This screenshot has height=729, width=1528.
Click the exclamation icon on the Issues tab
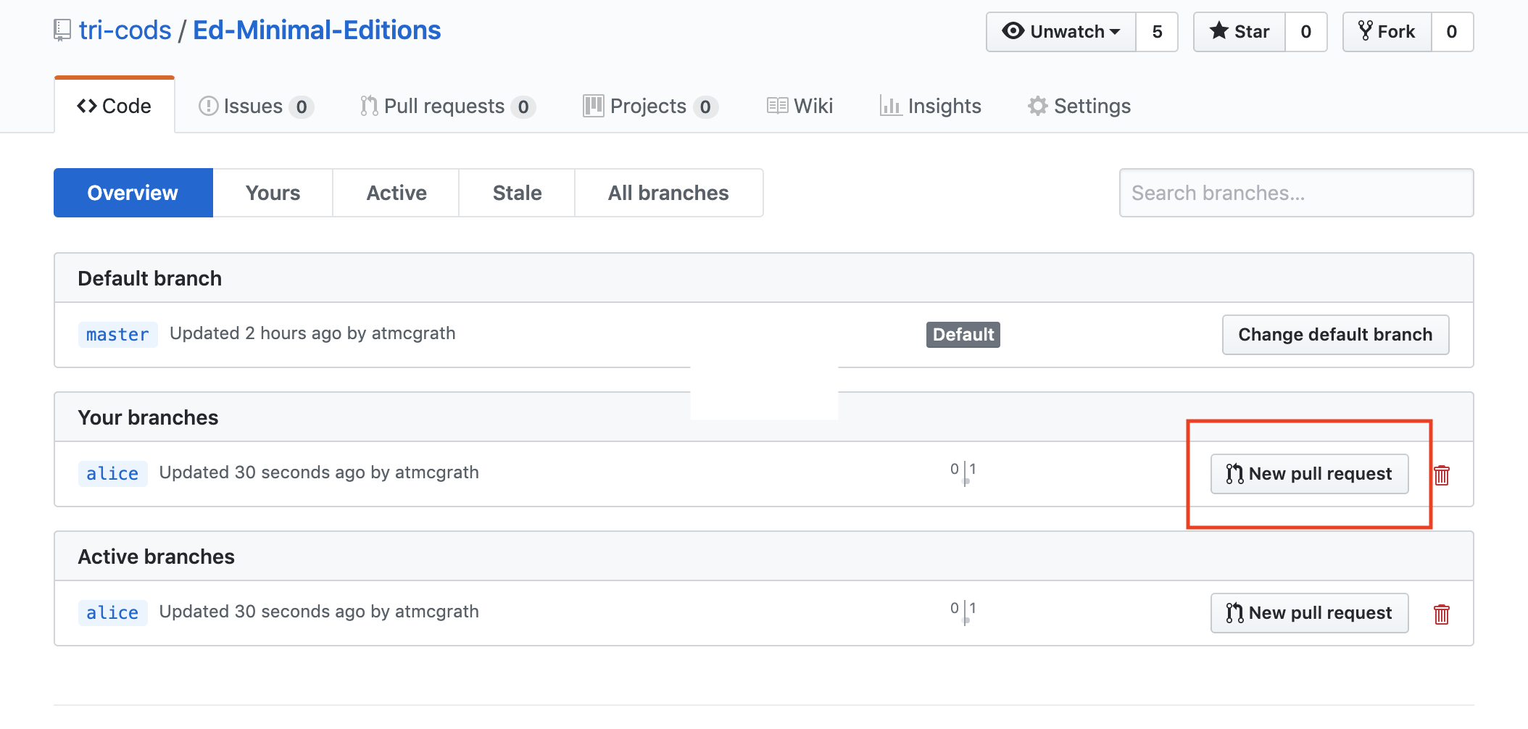[x=208, y=106]
